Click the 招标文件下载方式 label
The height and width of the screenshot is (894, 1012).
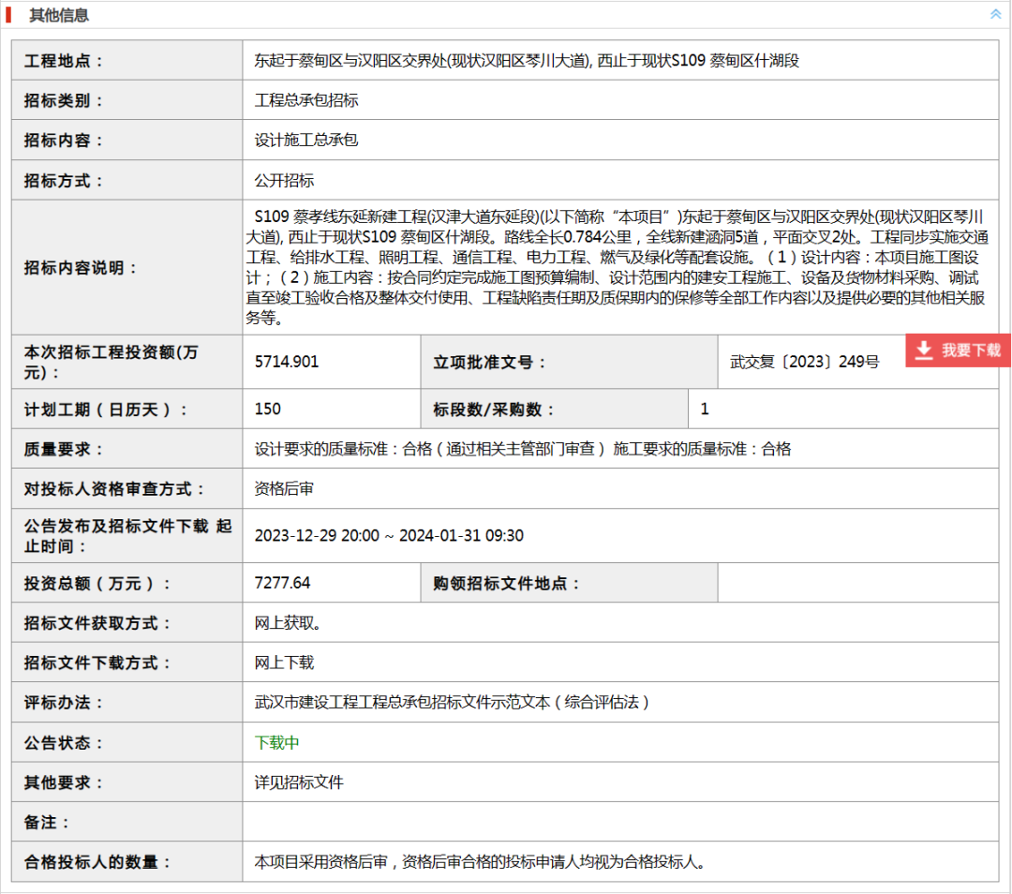pyautogui.click(x=97, y=663)
